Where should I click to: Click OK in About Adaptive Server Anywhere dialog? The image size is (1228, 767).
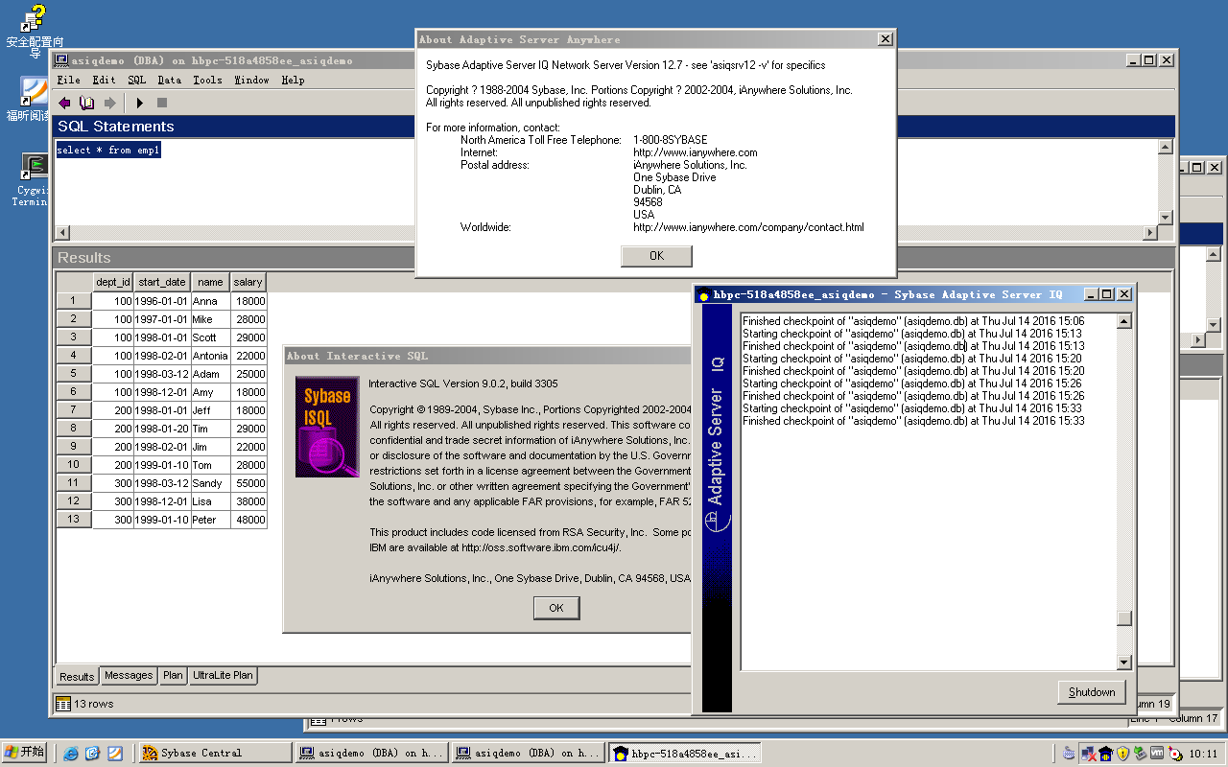click(656, 256)
